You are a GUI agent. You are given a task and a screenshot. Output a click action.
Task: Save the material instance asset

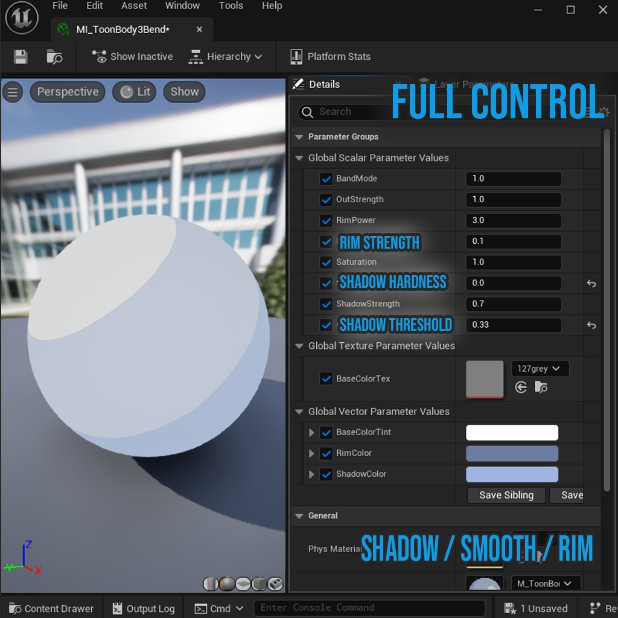[20, 56]
